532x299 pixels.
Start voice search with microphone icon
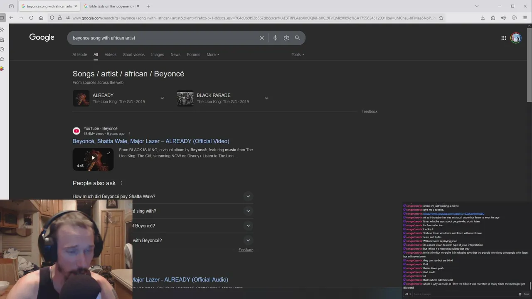point(275,38)
